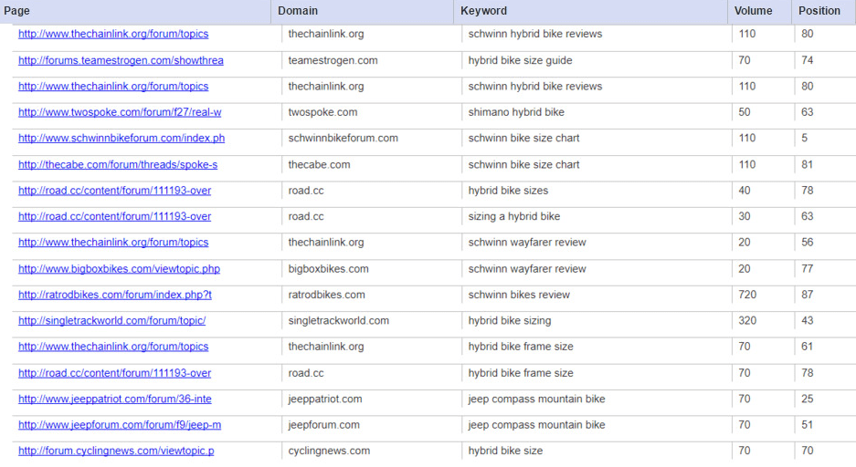Click the position value 25
This screenshot has height=467, width=856.
808,399
